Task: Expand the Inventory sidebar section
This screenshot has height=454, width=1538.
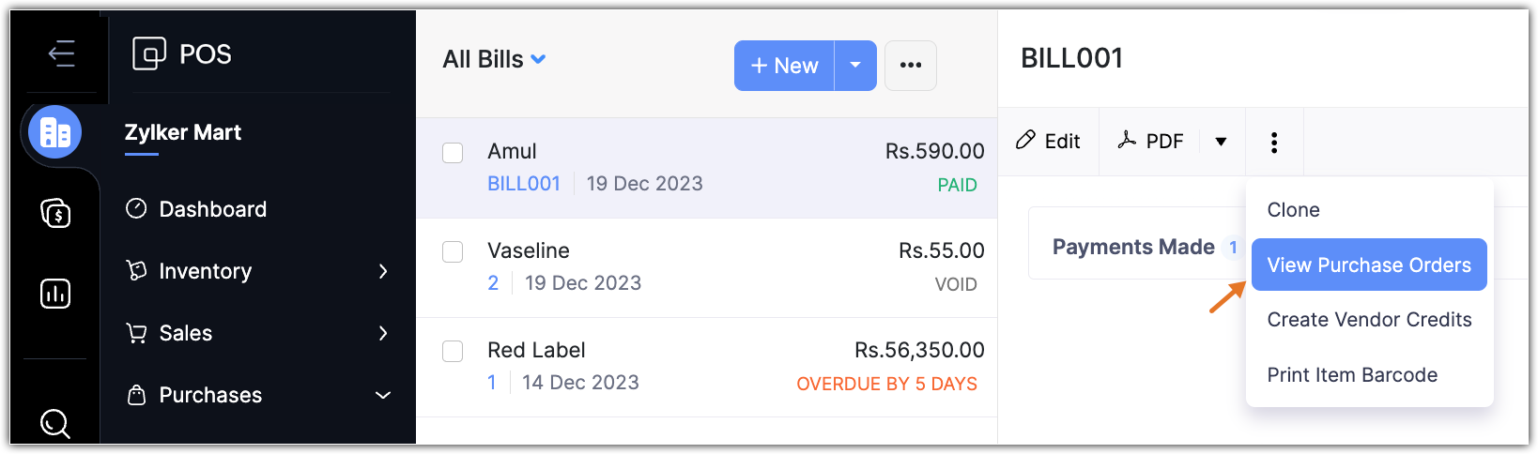Action: (257, 271)
